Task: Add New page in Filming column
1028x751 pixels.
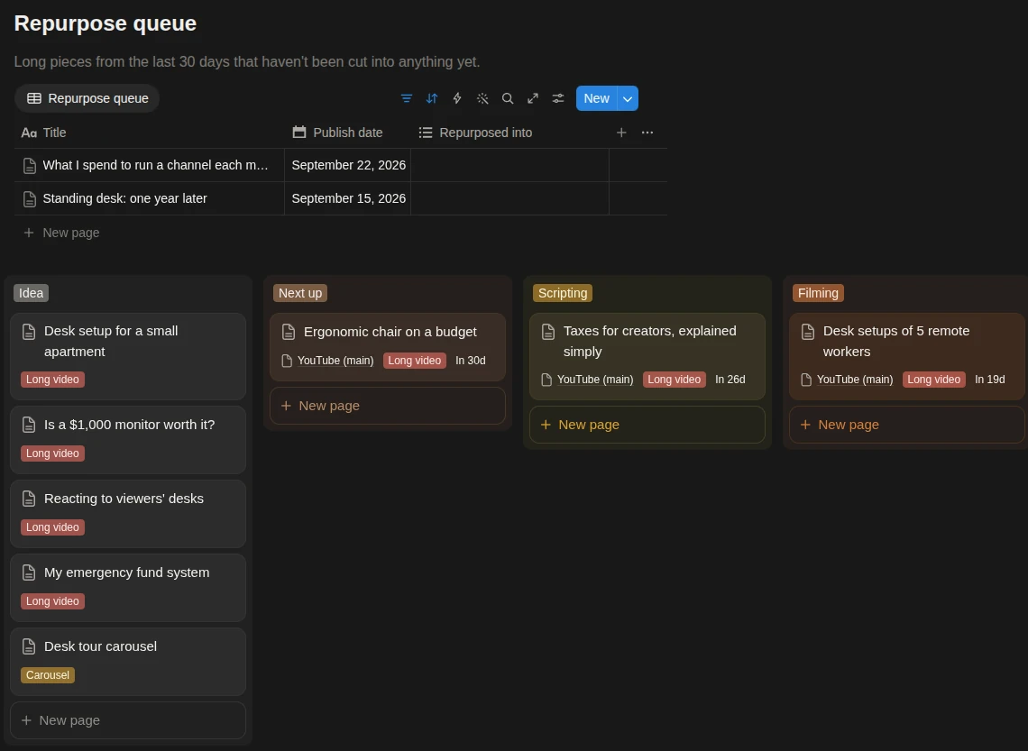Action: pos(906,425)
